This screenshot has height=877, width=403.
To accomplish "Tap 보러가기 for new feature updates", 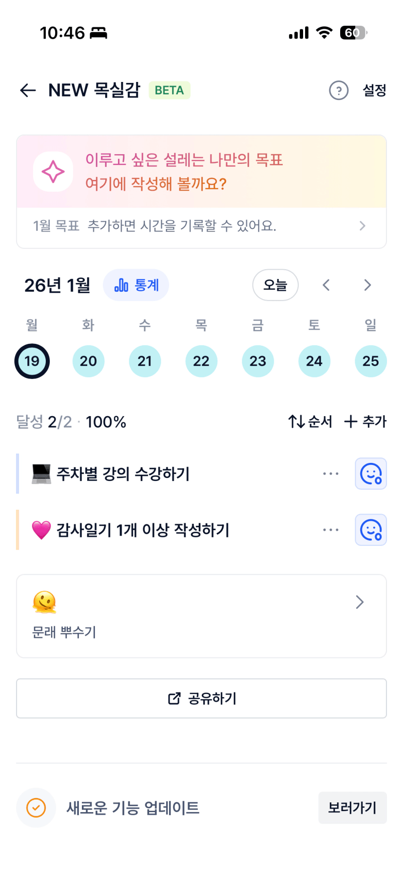I will coord(352,808).
